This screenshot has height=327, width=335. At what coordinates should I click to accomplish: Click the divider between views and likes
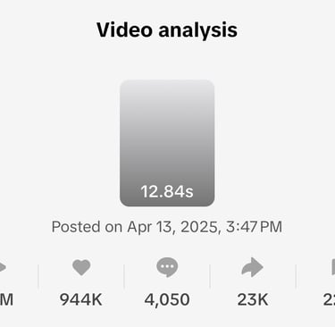pos(38,276)
